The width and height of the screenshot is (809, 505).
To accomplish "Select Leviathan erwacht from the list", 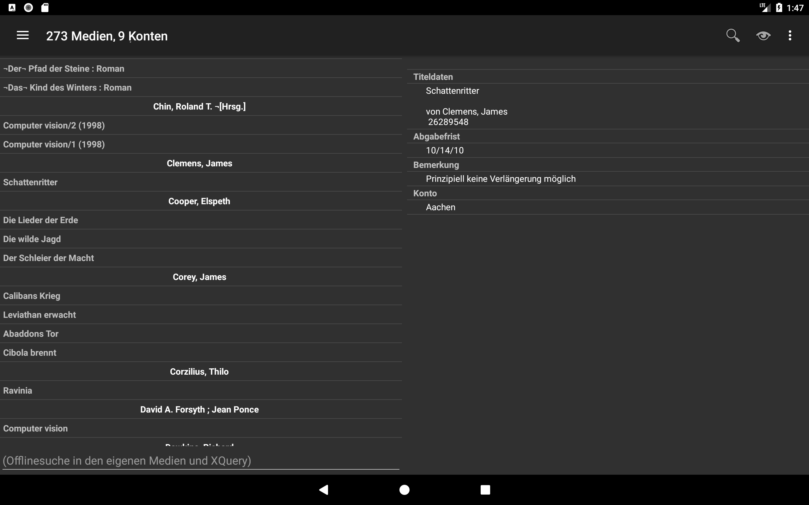I will (40, 315).
